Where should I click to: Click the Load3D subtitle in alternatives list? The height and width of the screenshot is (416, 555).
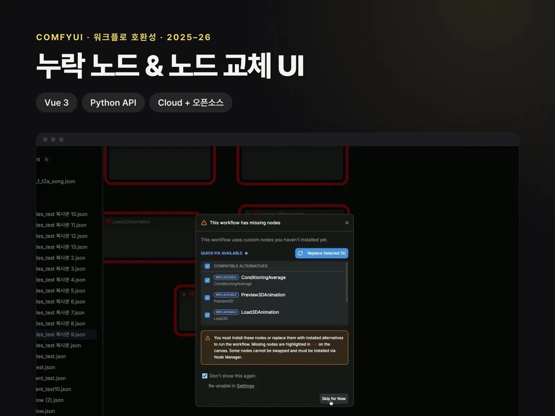221,318
